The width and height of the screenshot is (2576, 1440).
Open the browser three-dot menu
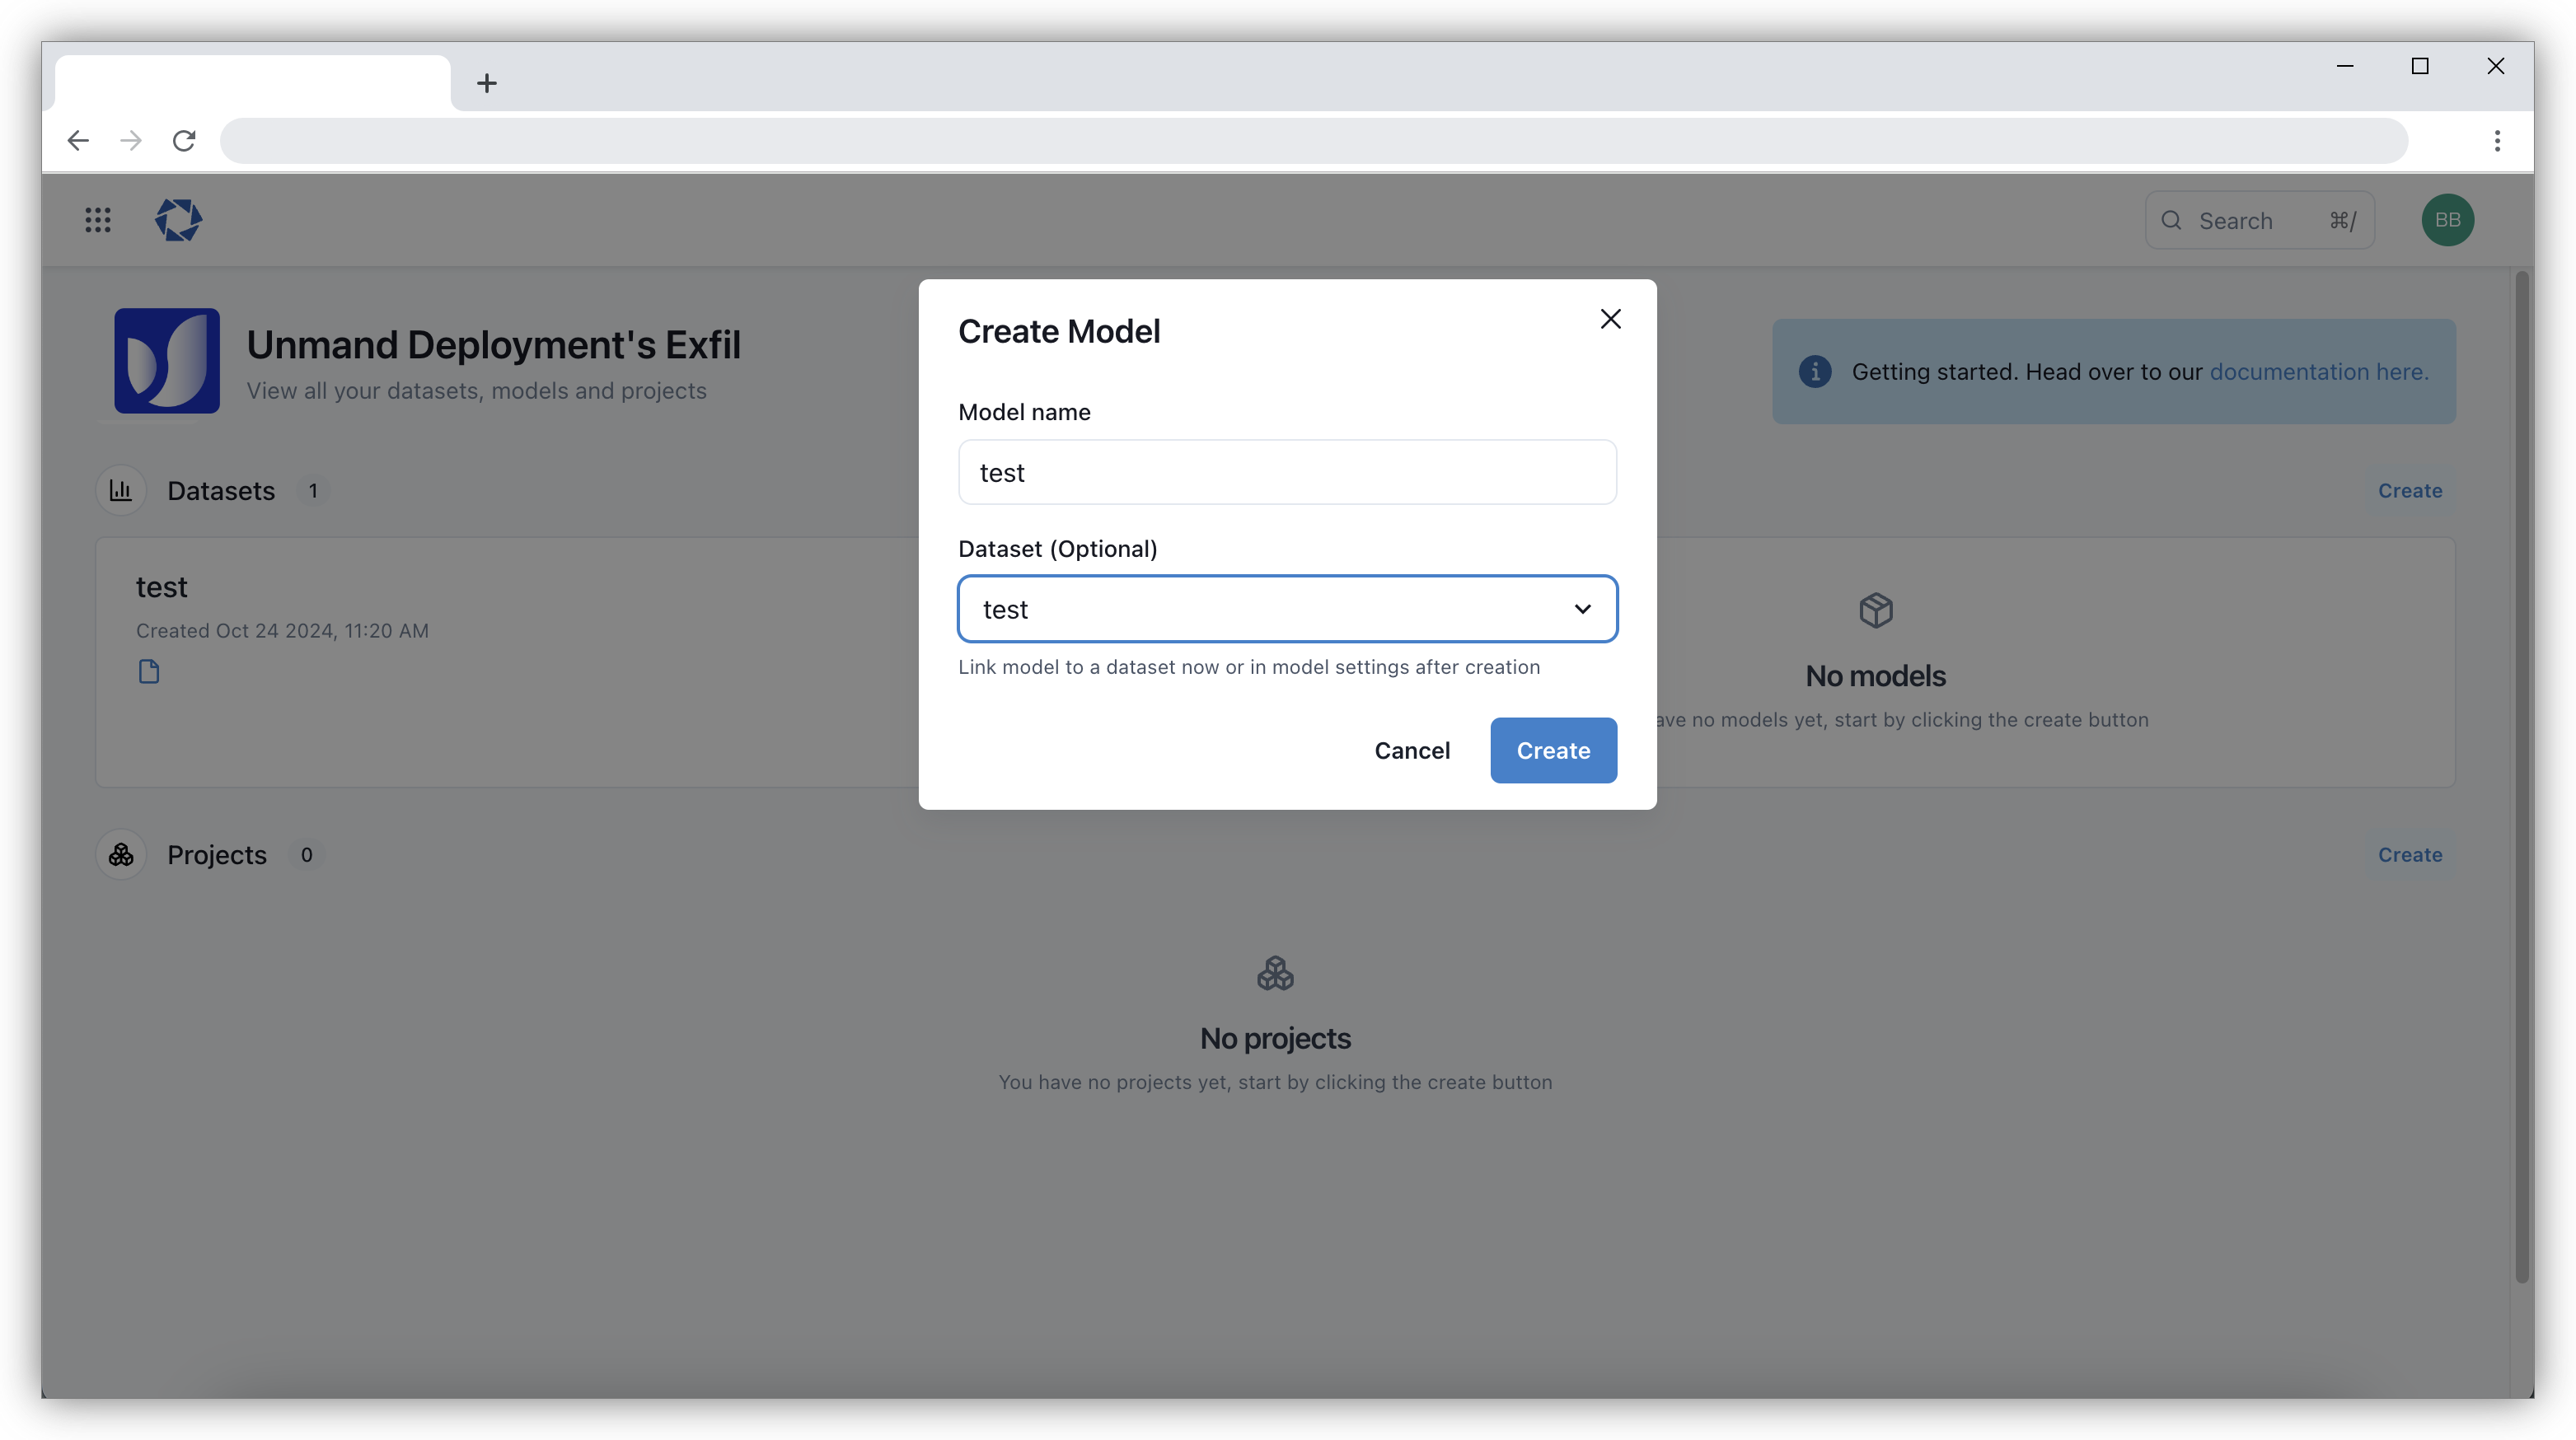pyautogui.click(x=2497, y=141)
